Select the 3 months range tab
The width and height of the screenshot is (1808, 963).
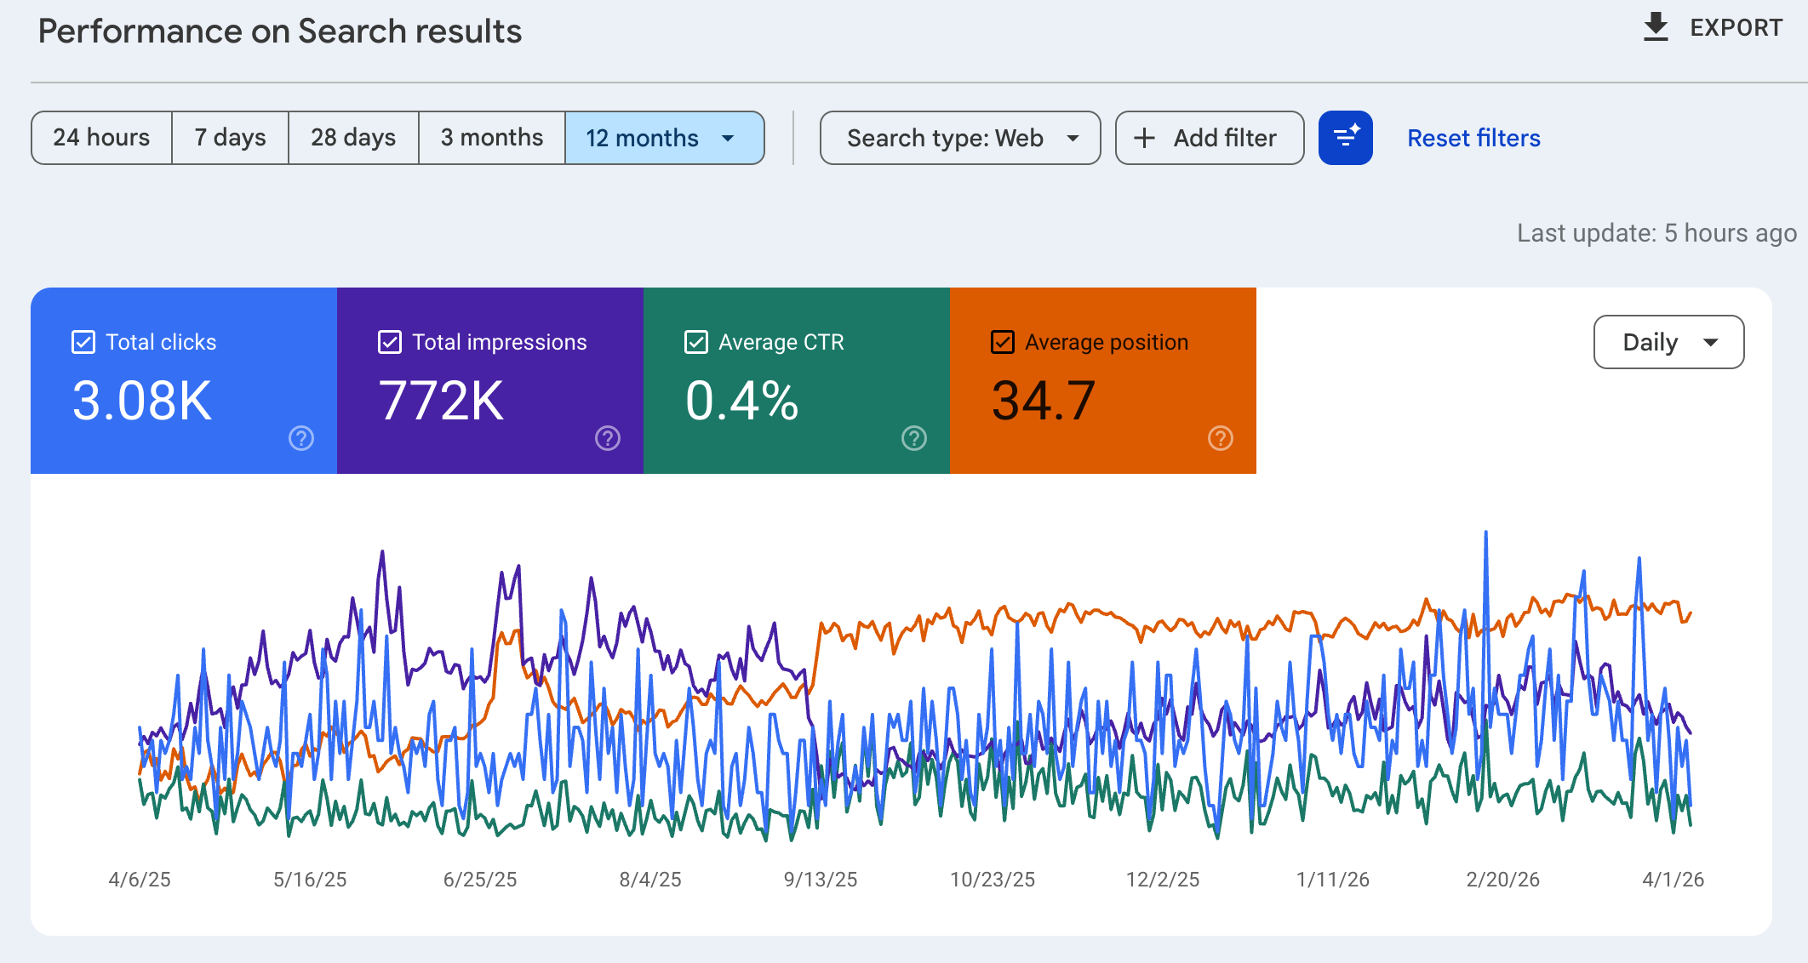(x=492, y=138)
